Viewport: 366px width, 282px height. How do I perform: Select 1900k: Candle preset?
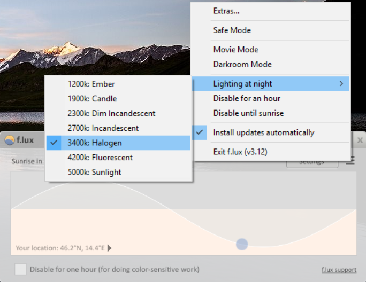pyautogui.click(x=118, y=99)
